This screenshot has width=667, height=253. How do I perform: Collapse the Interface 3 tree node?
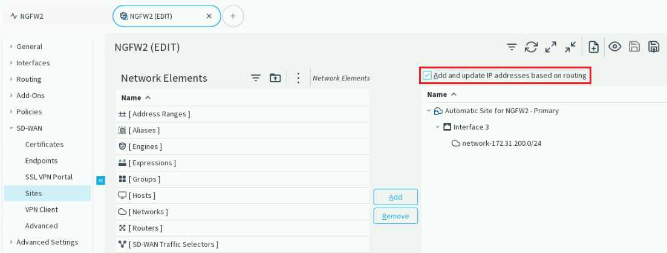(x=437, y=127)
